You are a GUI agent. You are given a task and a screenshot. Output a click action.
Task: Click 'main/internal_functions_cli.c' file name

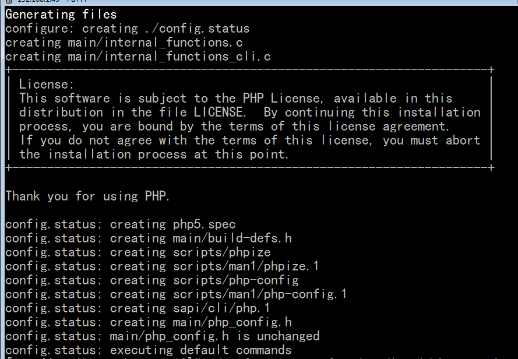click(x=169, y=57)
